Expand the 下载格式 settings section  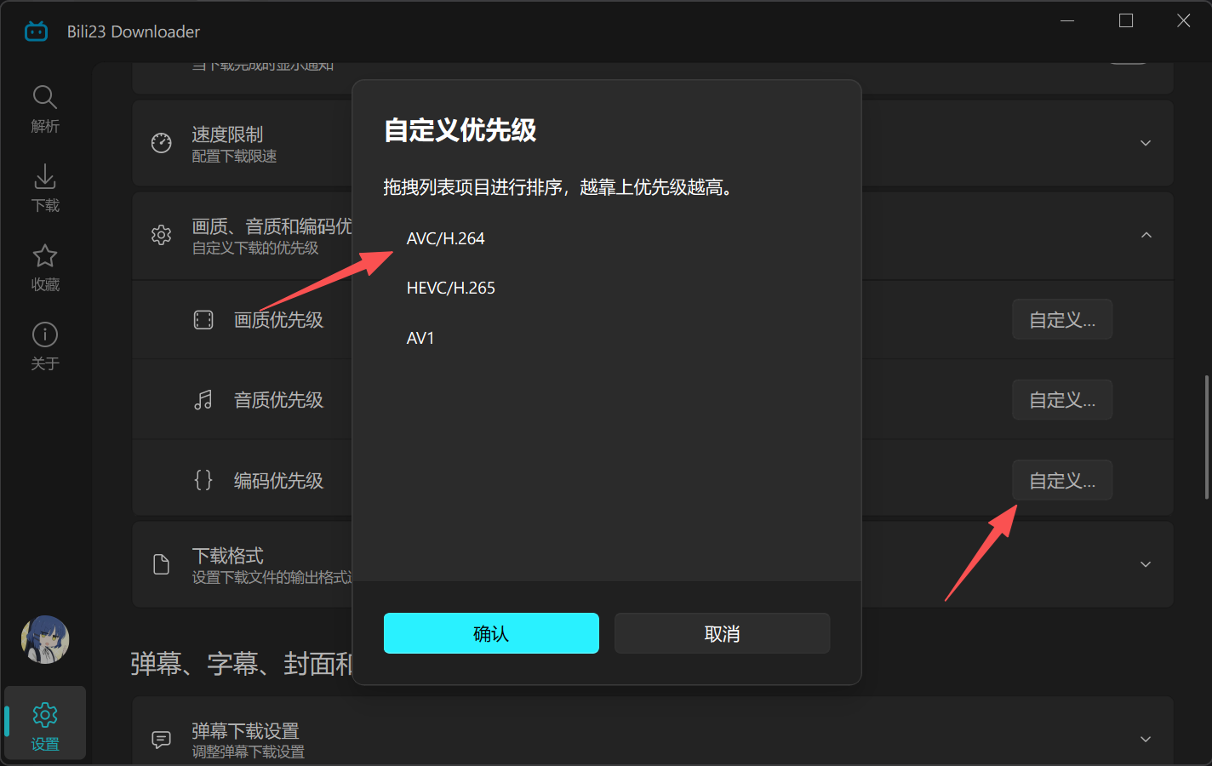point(1146,563)
